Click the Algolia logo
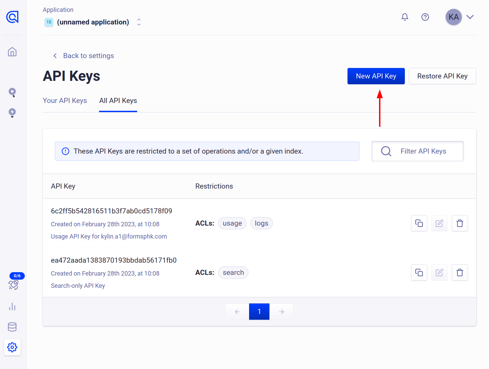Image resolution: width=489 pixels, height=369 pixels. 12,17
